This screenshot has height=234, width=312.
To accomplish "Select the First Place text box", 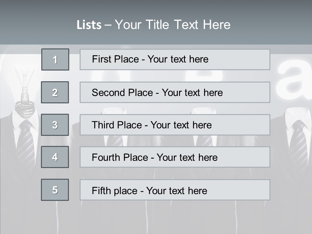I will click(x=175, y=59).
